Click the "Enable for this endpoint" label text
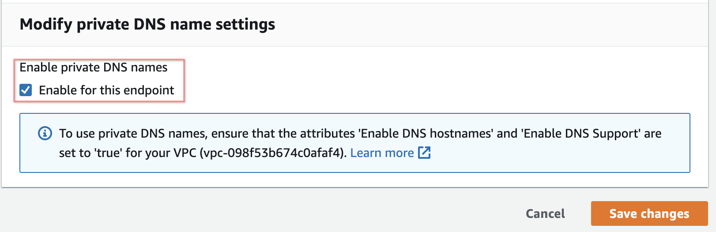Image resolution: width=716 pixels, height=232 pixels. [x=106, y=90]
